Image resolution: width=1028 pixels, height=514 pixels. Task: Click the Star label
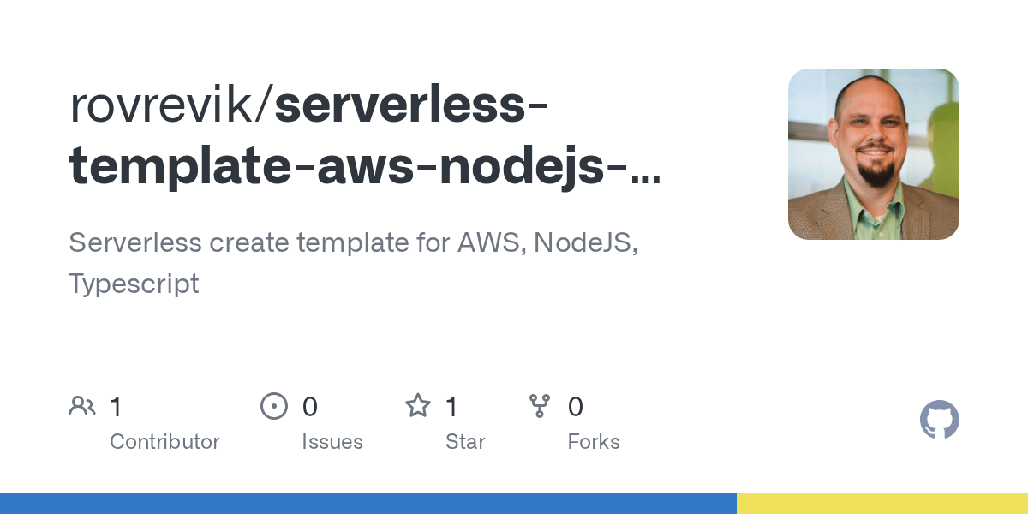465,442
